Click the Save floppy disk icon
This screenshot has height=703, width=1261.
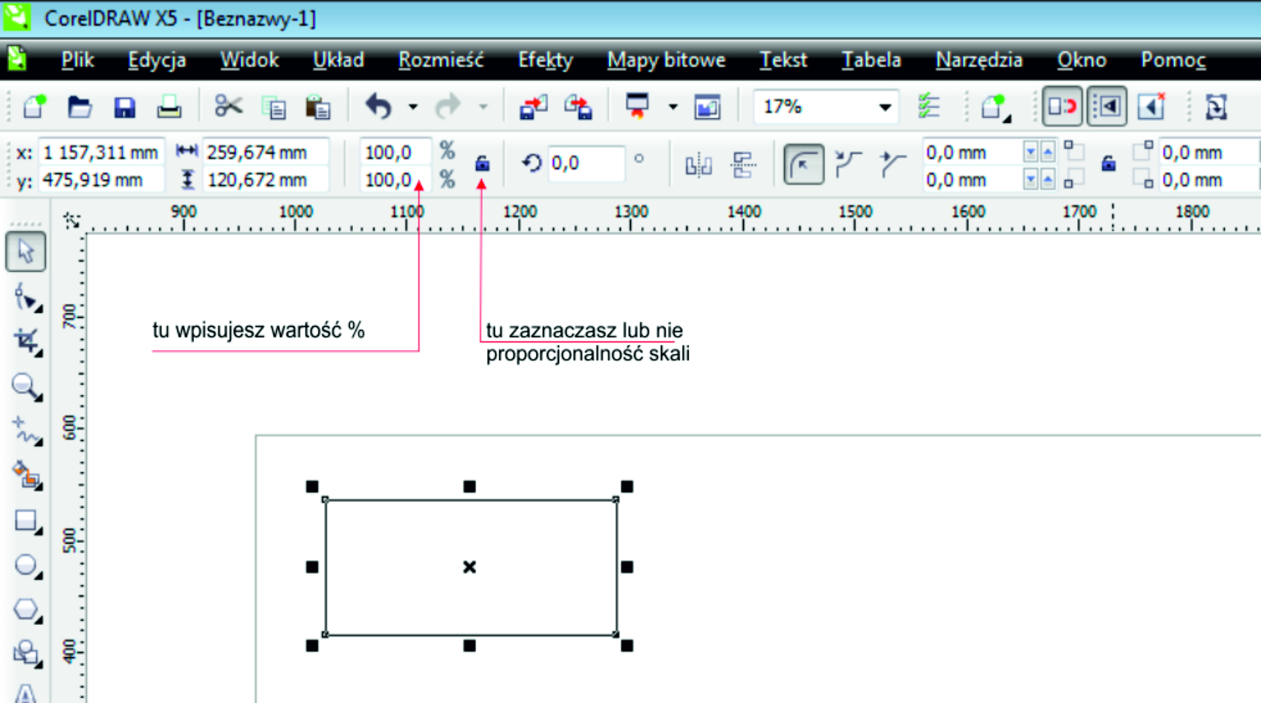[124, 108]
